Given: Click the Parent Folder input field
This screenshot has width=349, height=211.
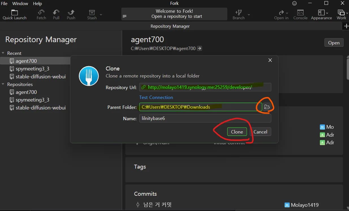Looking at the screenshot, I should click(200, 107).
